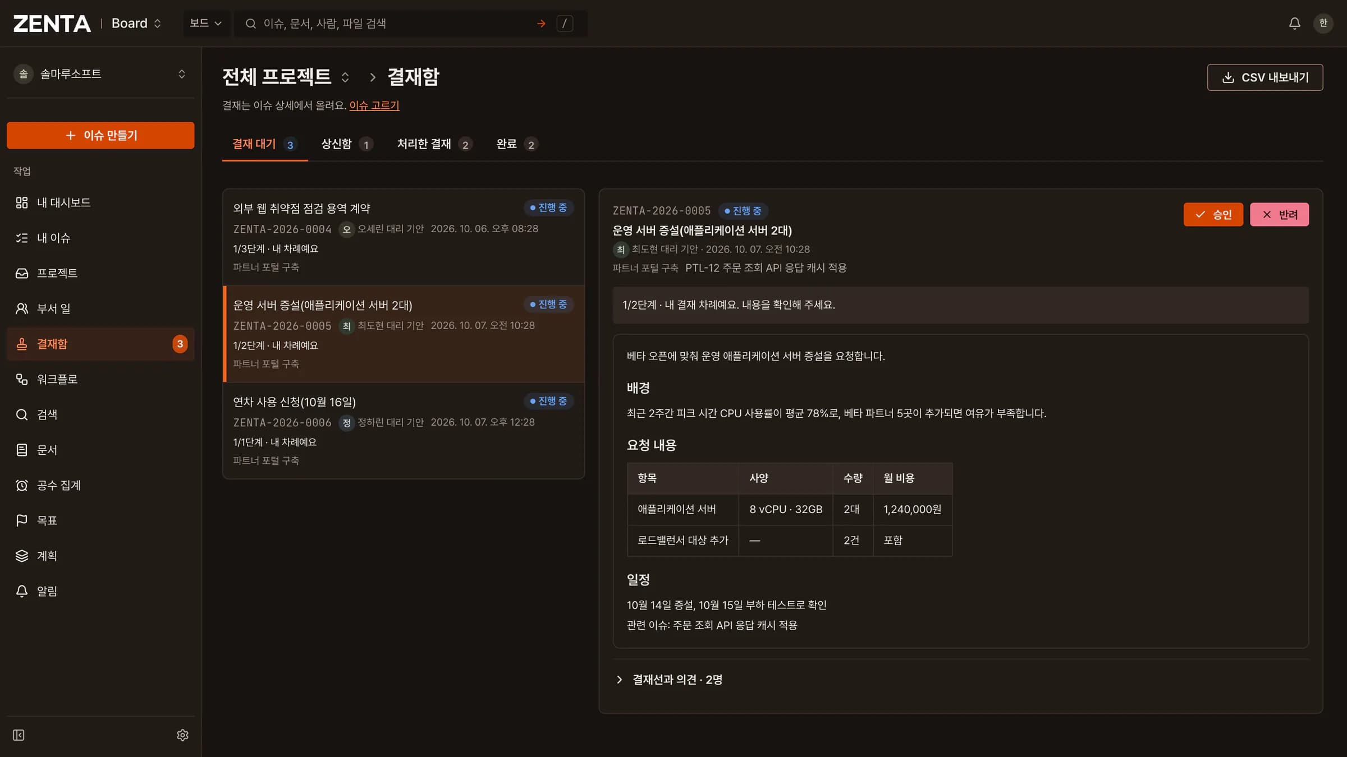Click 로드밸런서 대상 추가 table cell

coord(683,540)
